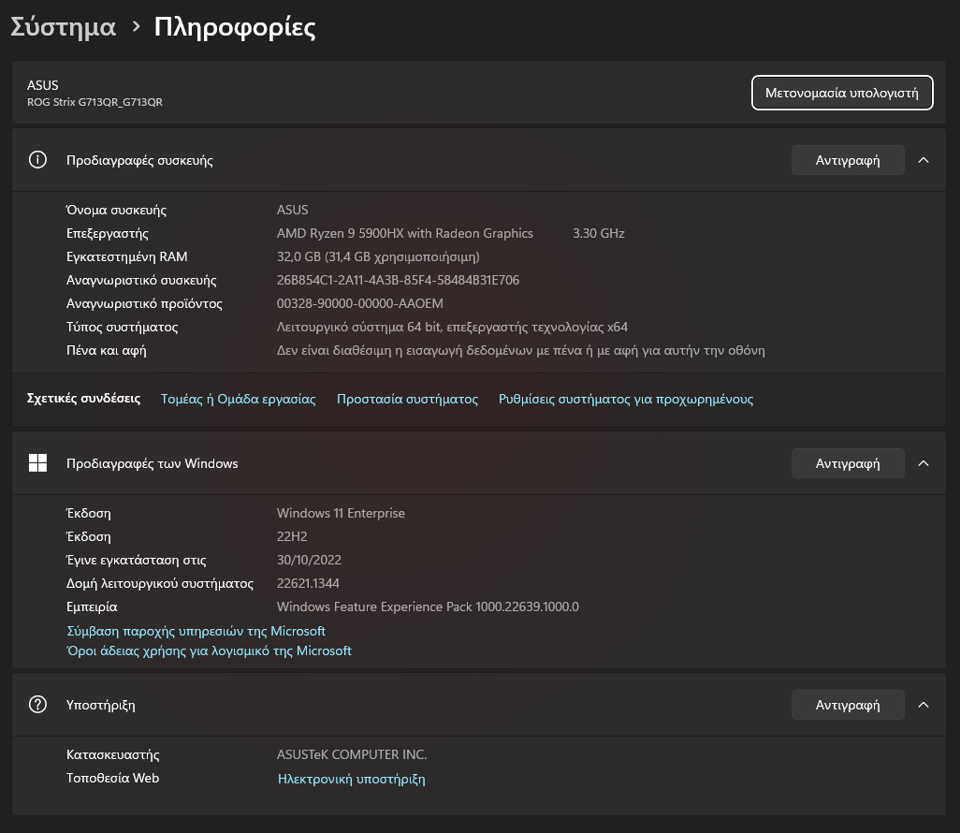Open Όροι άδειας χρήσης για λογισμικό link
Image resolution: width=960 pixels, height=833 pixels.
pyautogui.click(x=209, y=650)
